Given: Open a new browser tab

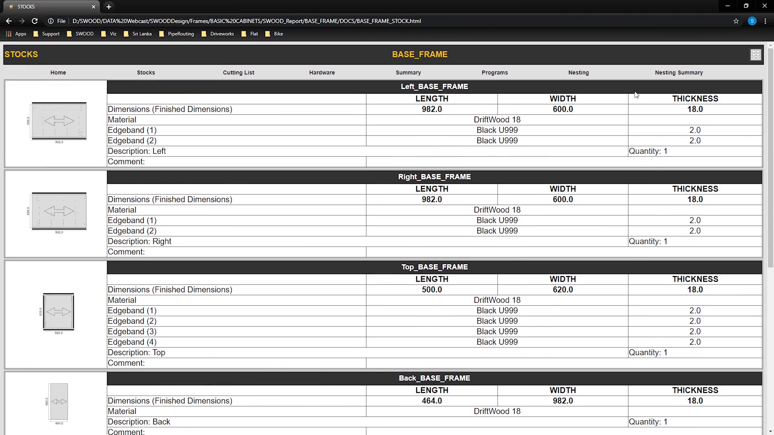Looking at the screenshot, I should 109,6.
